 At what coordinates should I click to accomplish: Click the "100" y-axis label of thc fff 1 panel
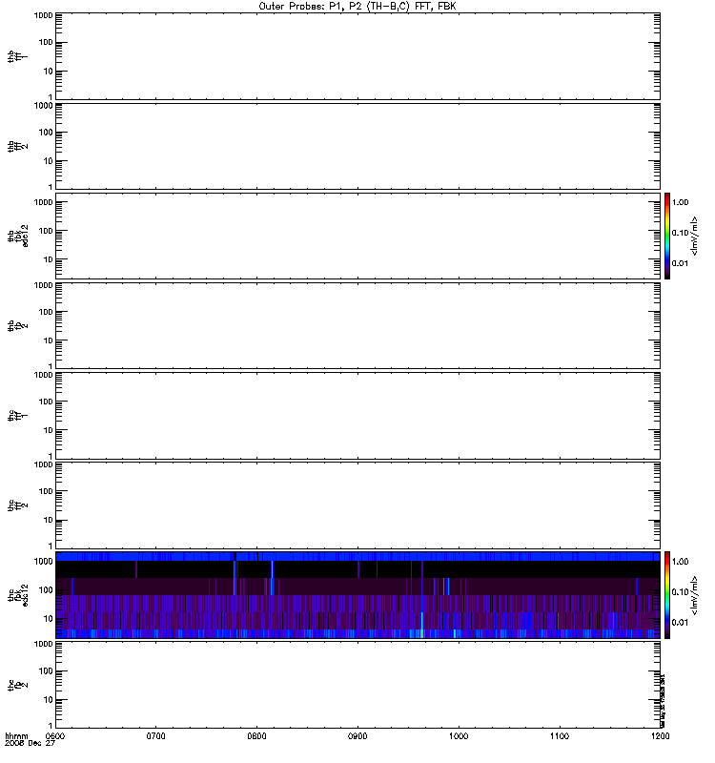(x=46, y=402)
